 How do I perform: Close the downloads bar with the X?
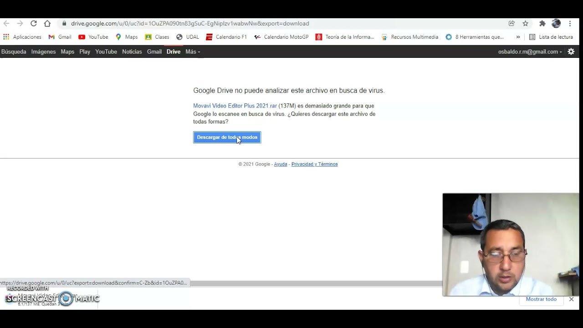coord(571,299)
